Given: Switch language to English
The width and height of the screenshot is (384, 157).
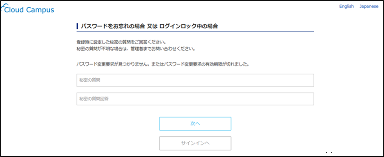Looking at the screenshot, I should pyautogui.click(x=346, y=6).
